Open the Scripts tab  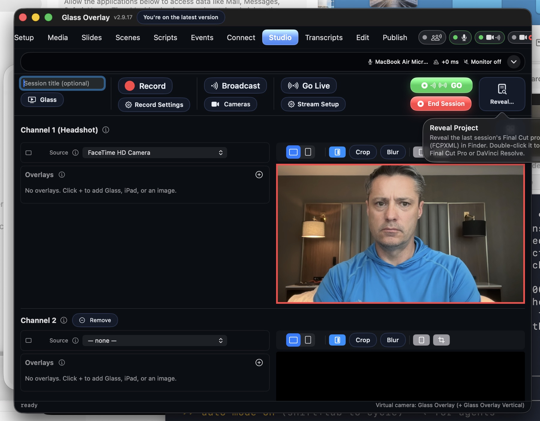click(x=165, y=38)
